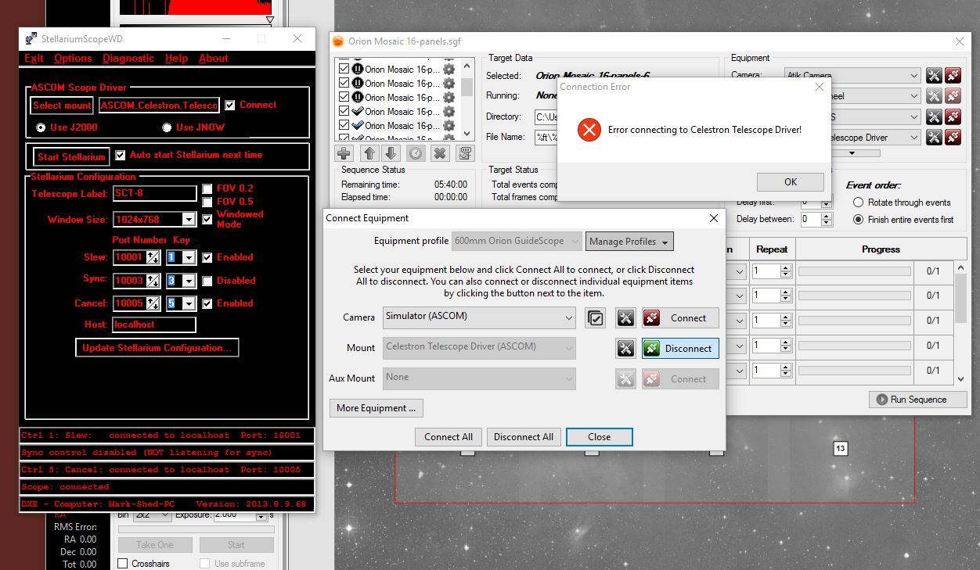The image size is (980, 570).
Task: Toggle the Crosshairs checkbox
Action: tap(123, 563)
